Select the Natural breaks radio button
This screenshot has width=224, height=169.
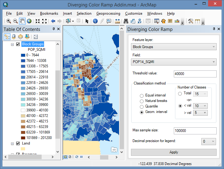point(142,101)
